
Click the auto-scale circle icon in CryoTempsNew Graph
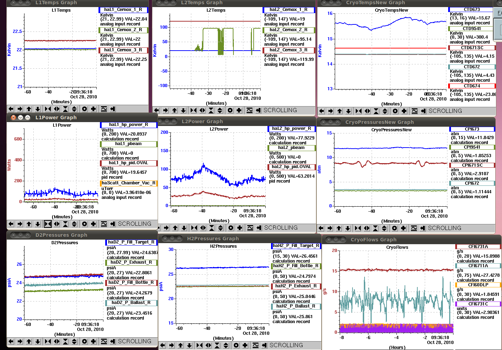395,111
